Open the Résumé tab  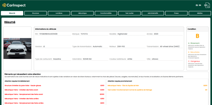(x=12, y=13)
